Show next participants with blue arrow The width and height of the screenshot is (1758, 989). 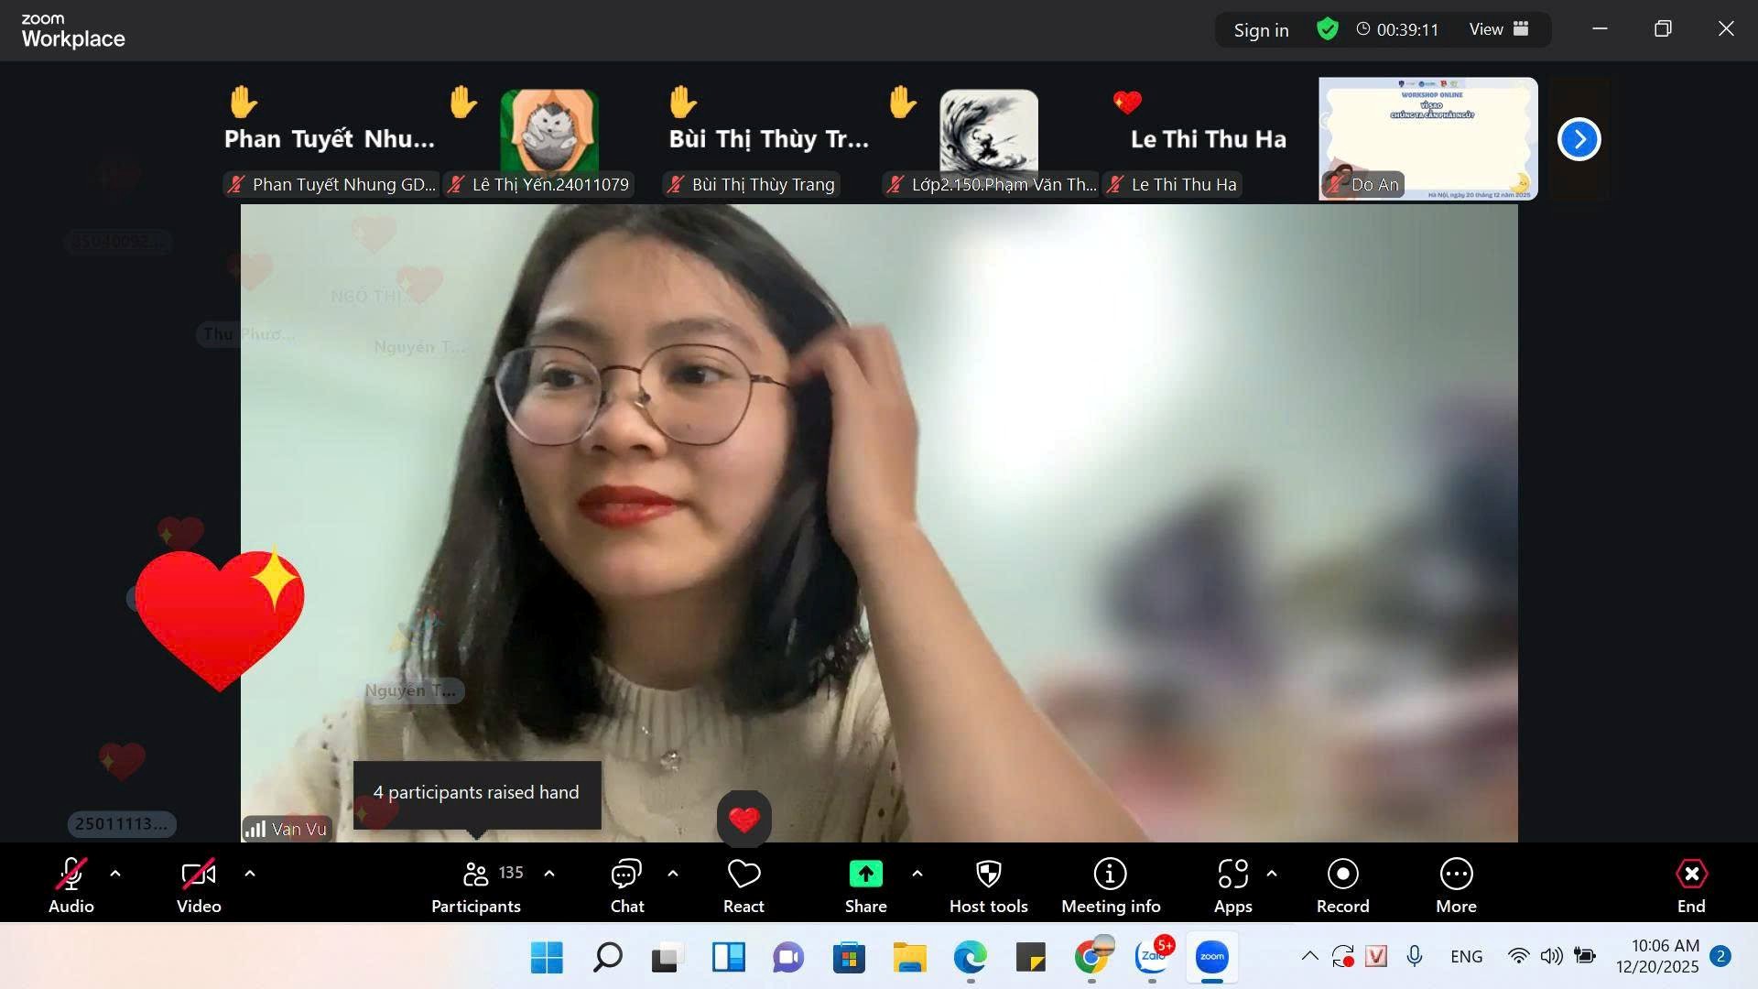pyautogui.click(x=1579, y=139)
